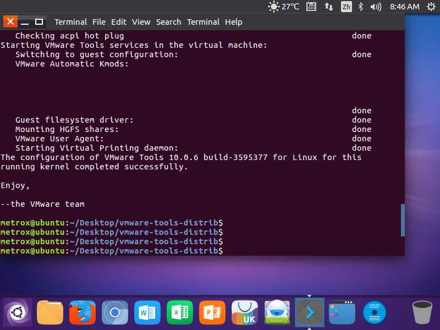Open the PowerPoint presentation app icon
This screenshot has height=330, width=440.
pos(212,313)
